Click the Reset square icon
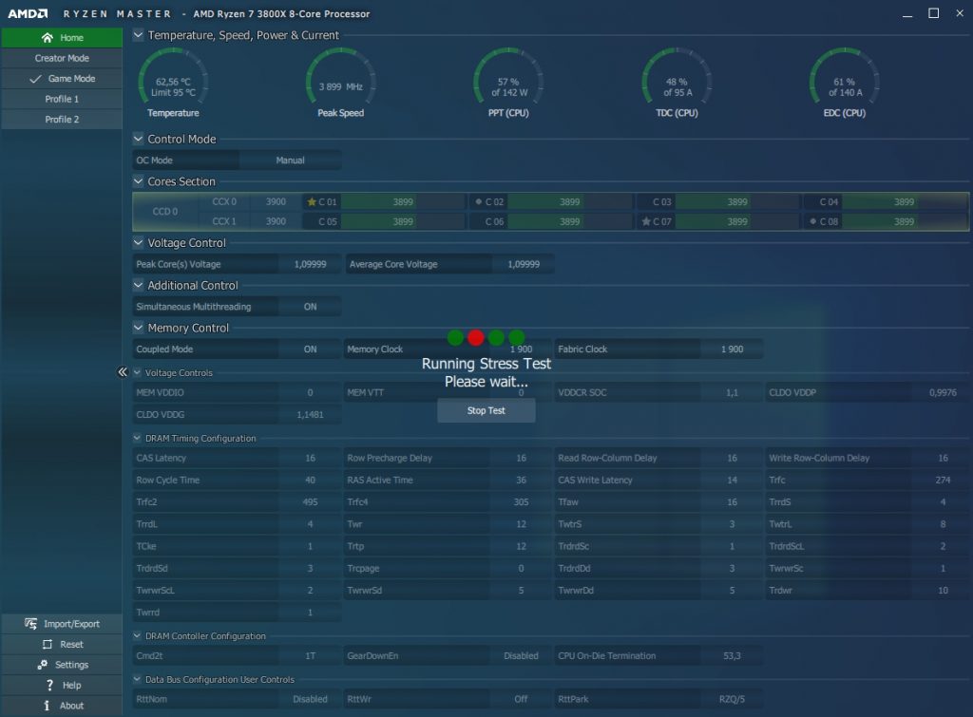 pyautogui.click(x=48, y=645)
